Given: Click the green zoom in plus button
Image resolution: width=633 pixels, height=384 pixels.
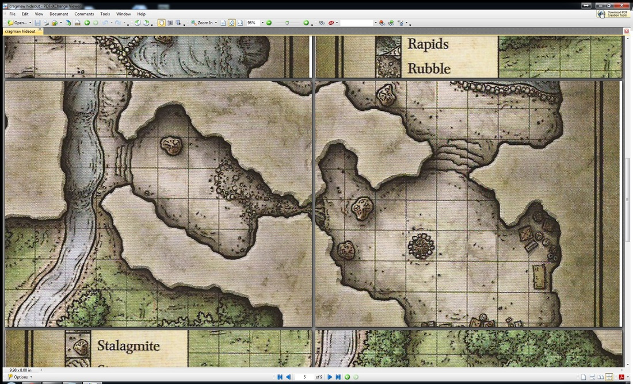Looking at the screenshot, I should (306, 23).
